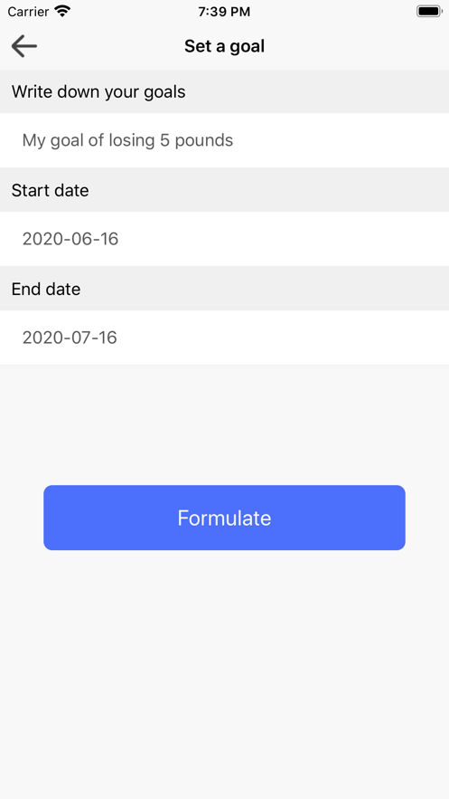449x799 pixels.
Task: Tap the "Formulate" text on the blue button
Action: (x=224, y=518)
